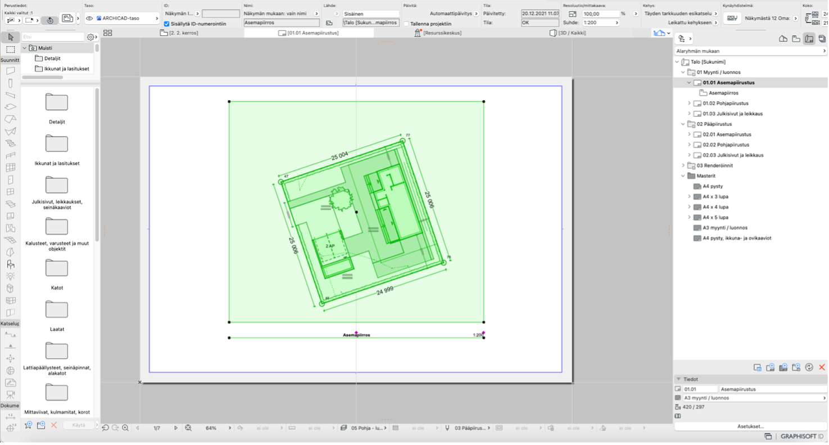Select the Lamp tool in toolbox
The width and height of the screenshot is (829, 445).
point(10,276)
